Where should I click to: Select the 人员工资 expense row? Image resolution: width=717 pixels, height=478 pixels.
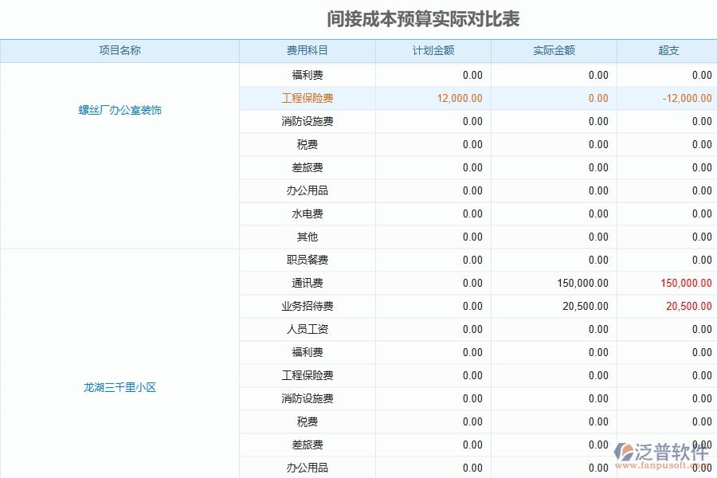pos(307,329)
